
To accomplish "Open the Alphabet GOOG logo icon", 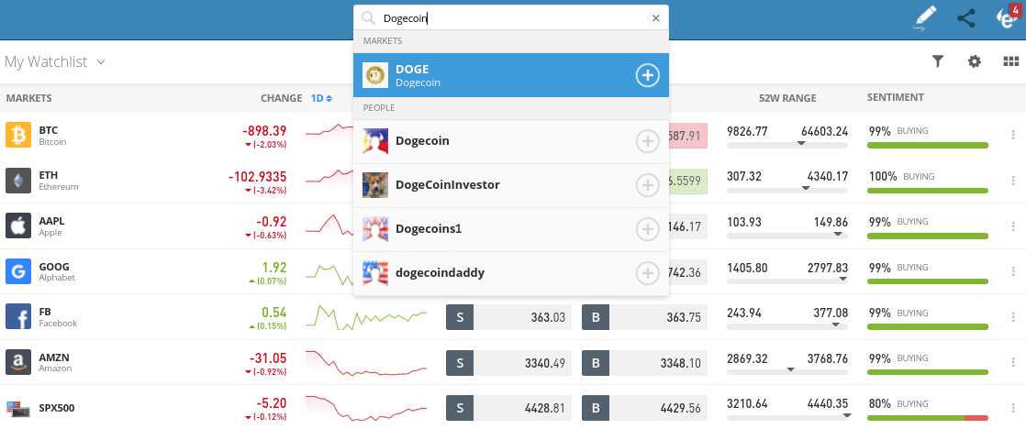I will 18,271.
